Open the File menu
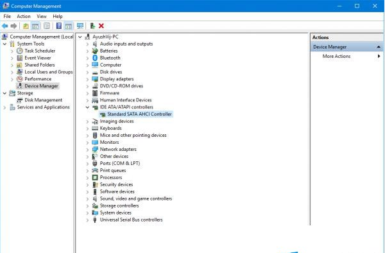This screenshot has height=253, width=385. (x=7, y=16)
